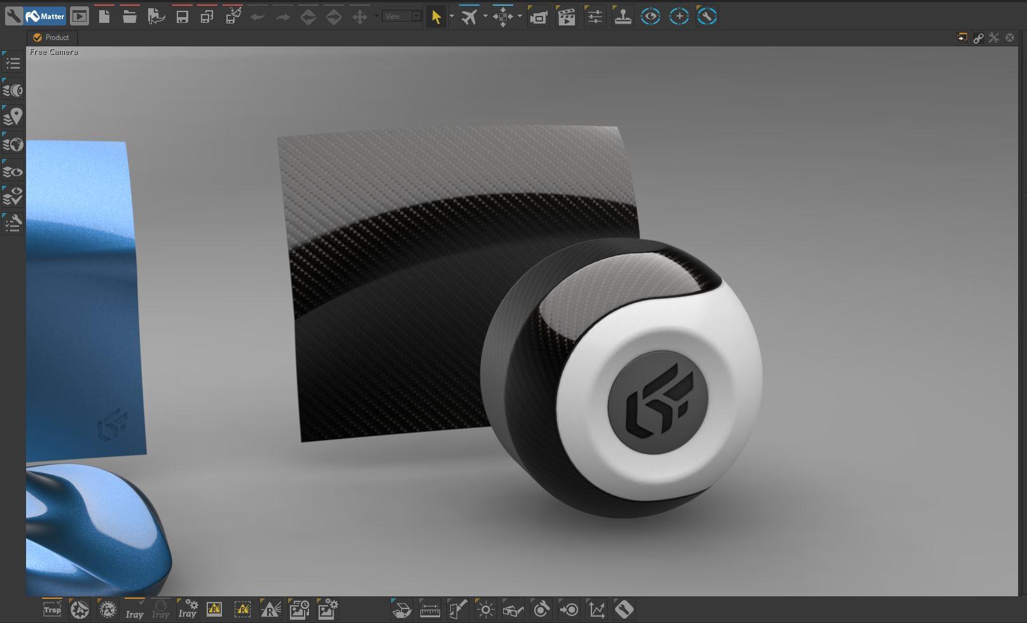Click the blue circular plus icon
The width and height of the screenshot is (1027, 623).
[x=679, y=17]
